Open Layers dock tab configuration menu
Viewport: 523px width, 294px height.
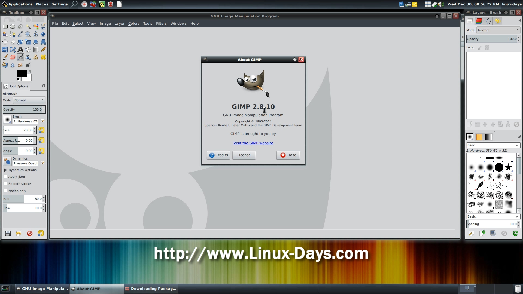(x=519, y=20)
